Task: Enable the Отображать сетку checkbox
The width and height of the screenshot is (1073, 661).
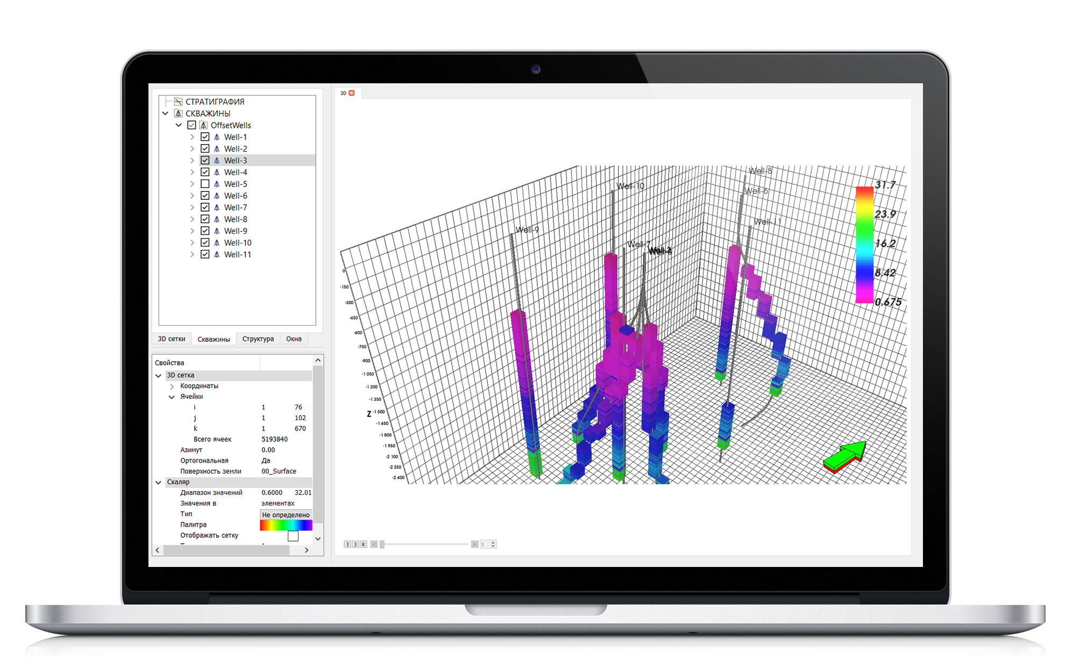Action: pos(293,536)
